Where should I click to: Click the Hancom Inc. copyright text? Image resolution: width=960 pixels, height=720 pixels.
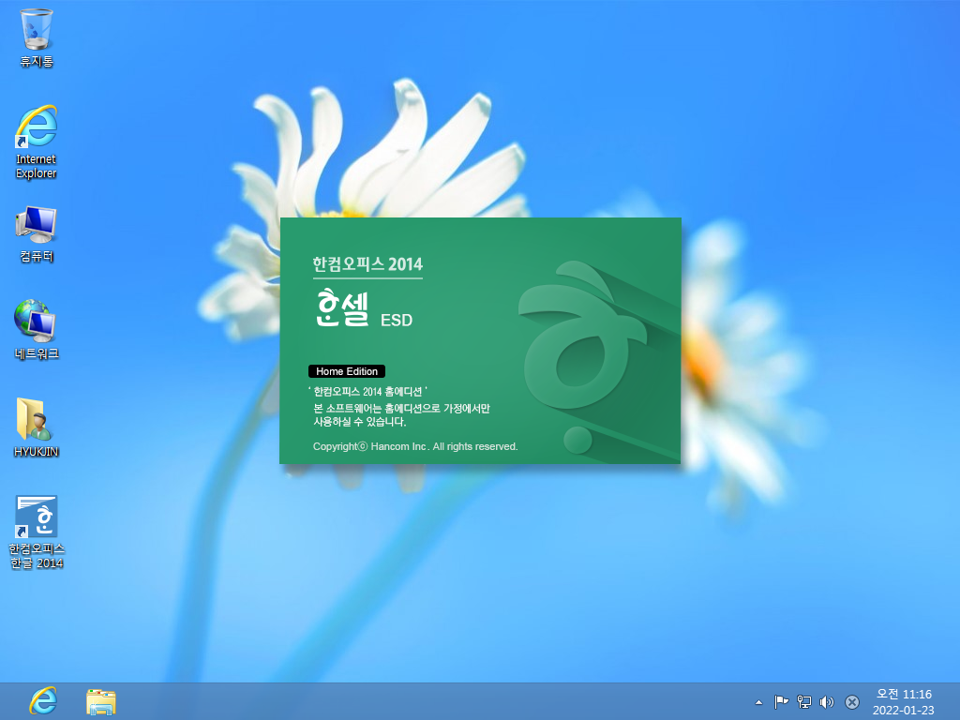point(415,446)
